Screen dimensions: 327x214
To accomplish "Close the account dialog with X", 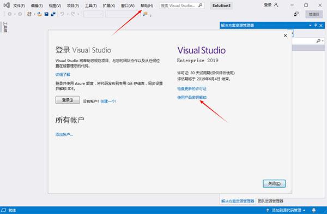I will coord(285,35).
